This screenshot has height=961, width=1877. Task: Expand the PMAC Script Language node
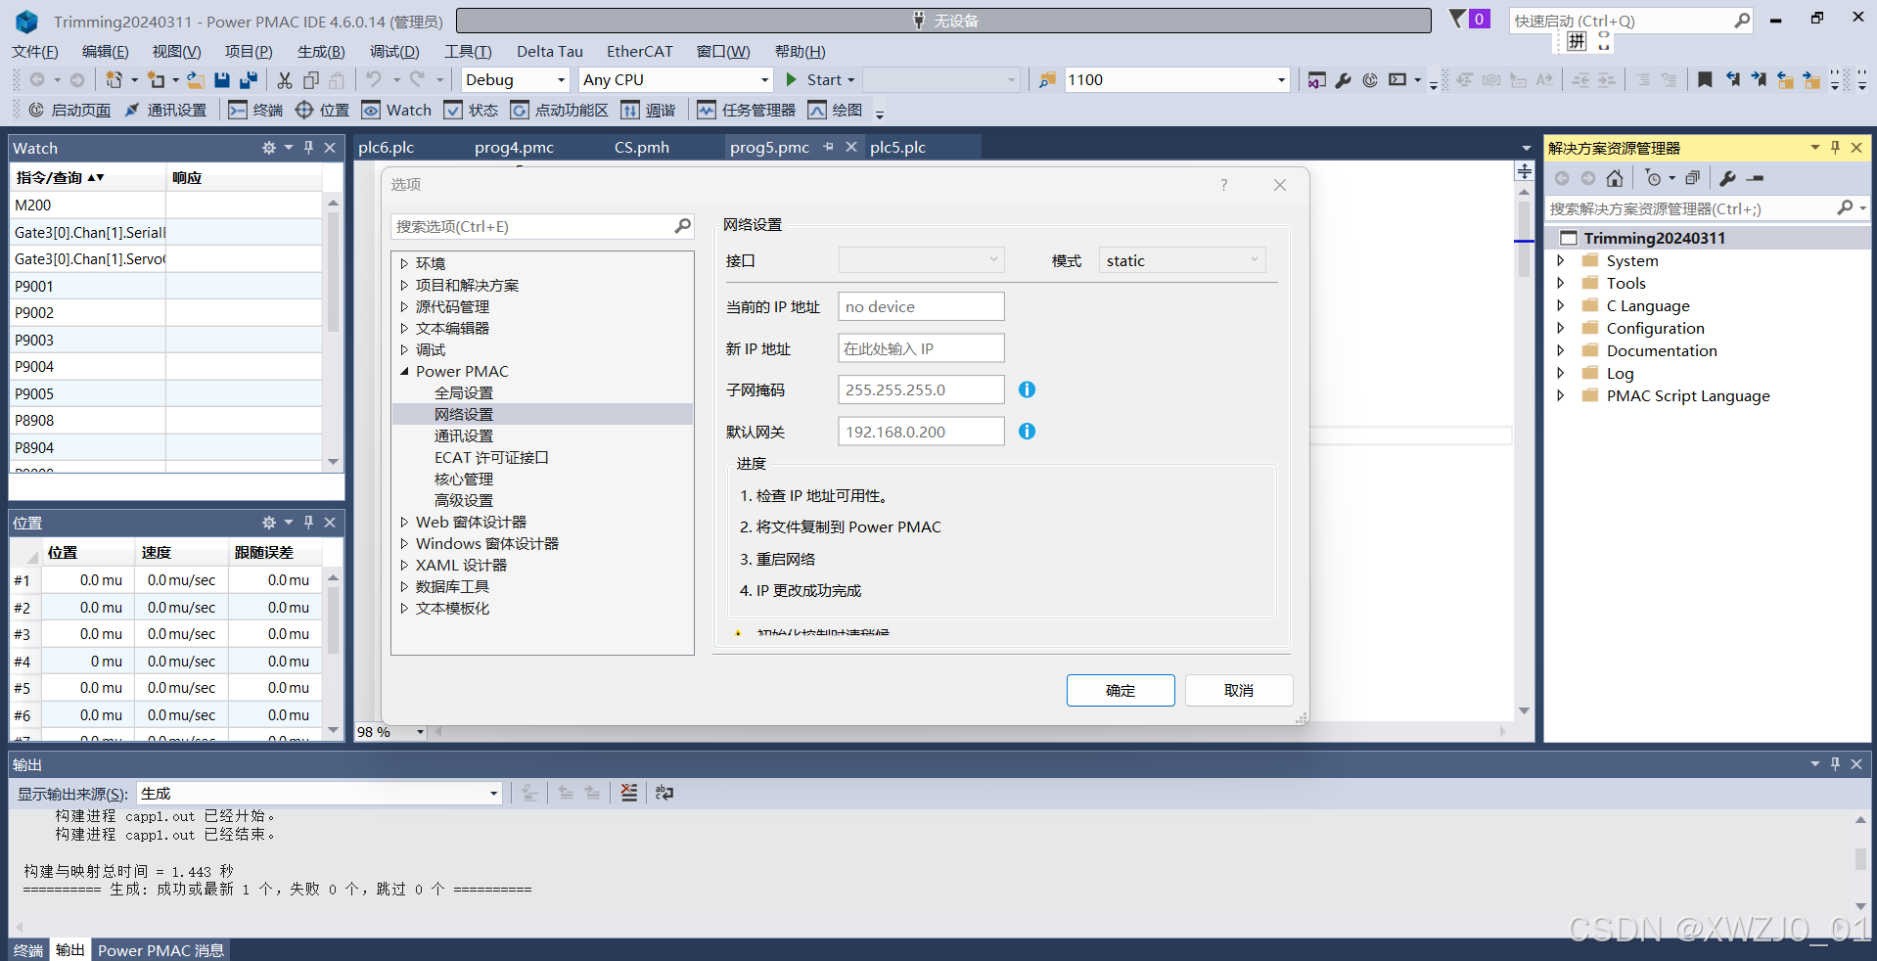1562,395
